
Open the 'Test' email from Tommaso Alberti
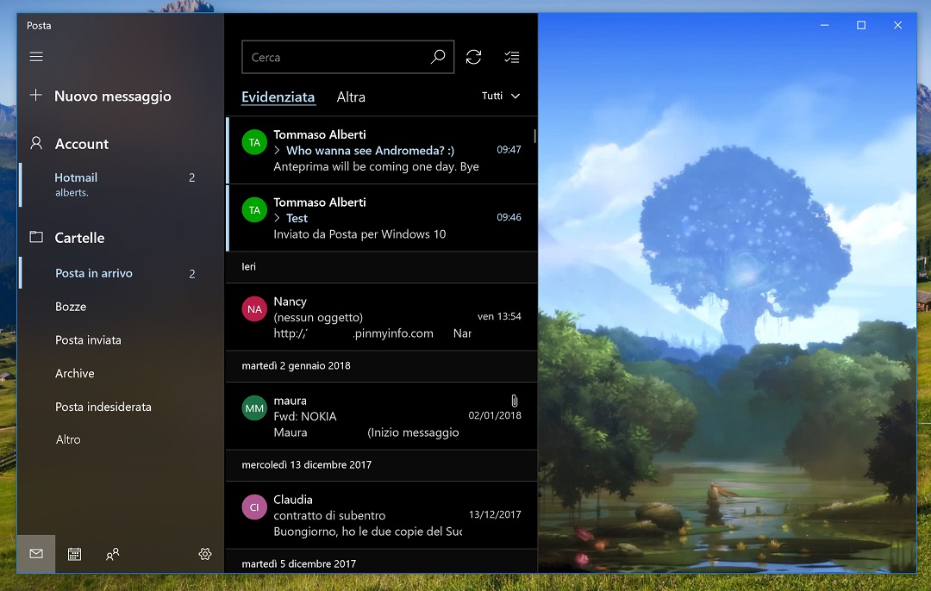point(382,218)
